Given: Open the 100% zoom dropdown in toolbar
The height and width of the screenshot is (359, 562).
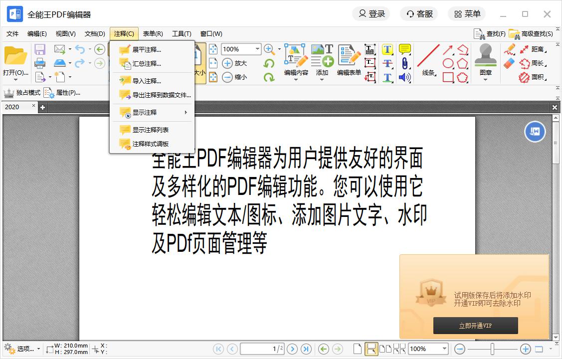Looking at the screenshot, I should (257, 49).
